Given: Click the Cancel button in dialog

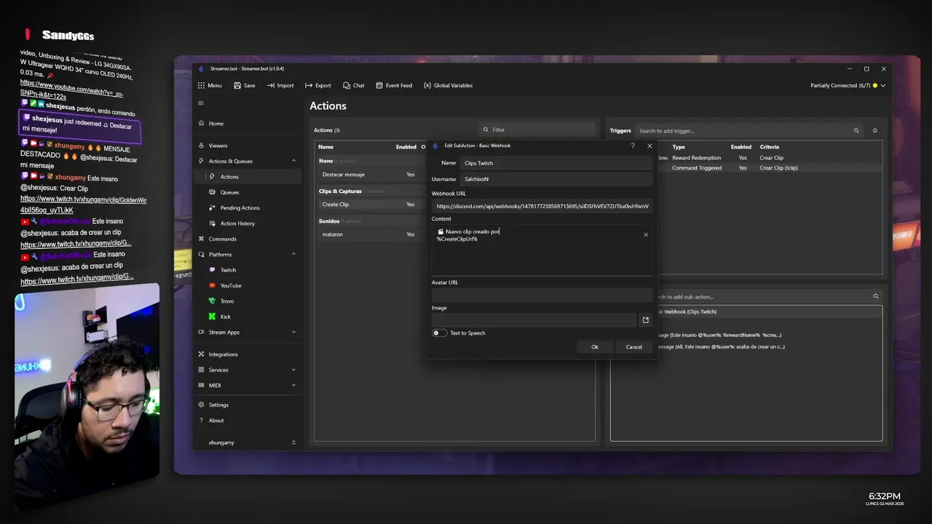Looking at the screenshot, I should 634,346.
